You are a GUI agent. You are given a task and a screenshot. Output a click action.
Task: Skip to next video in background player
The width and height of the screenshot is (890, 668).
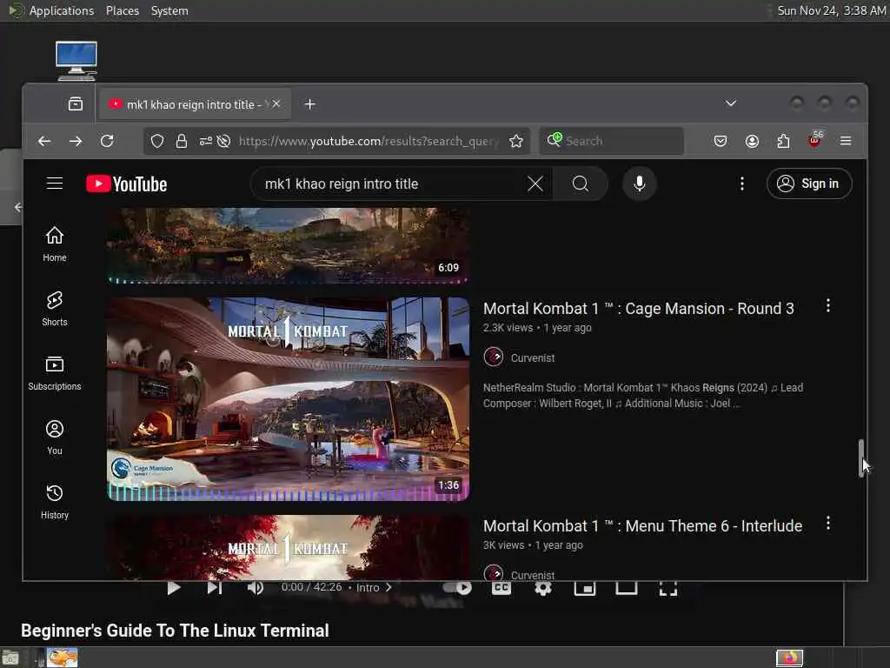tap(214, 588)
